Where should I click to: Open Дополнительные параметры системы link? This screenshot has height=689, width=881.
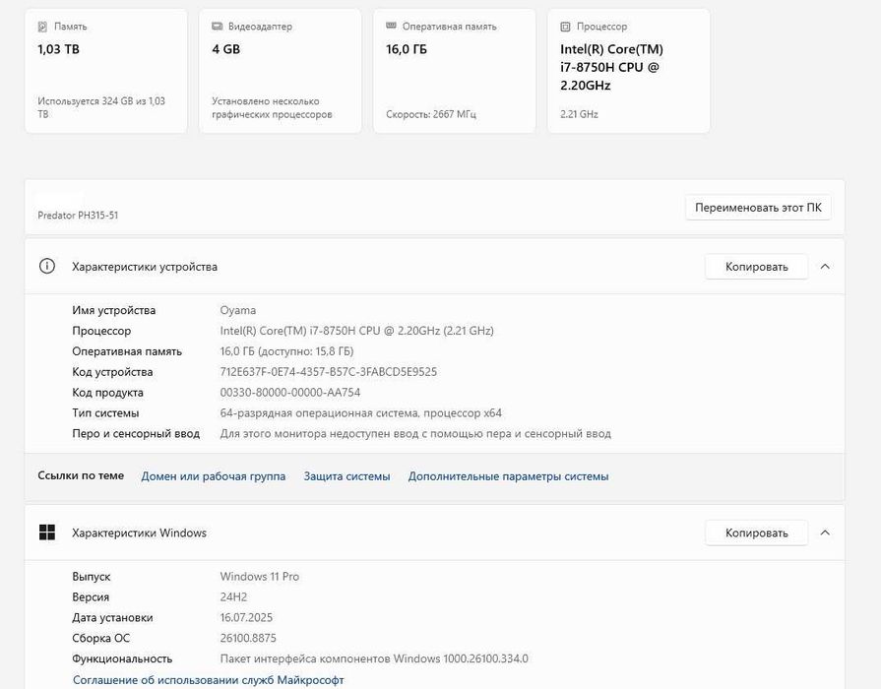click(x=508, y=476)
